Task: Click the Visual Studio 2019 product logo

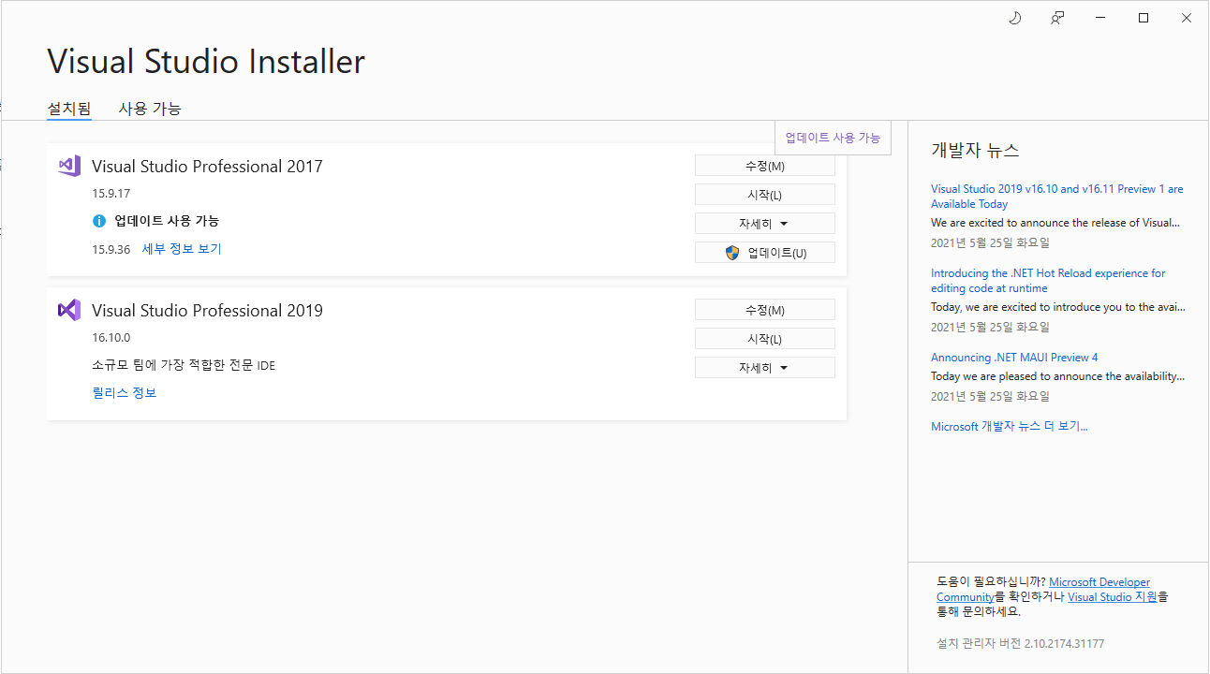Action: click(69, 310)
